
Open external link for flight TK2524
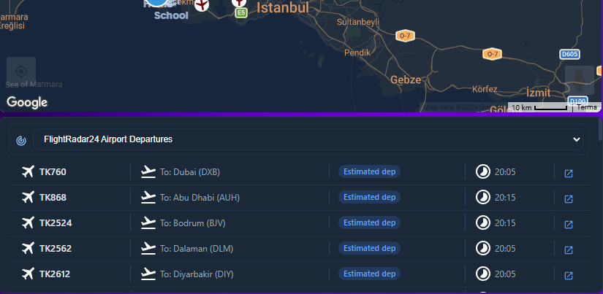pos(569,225)
